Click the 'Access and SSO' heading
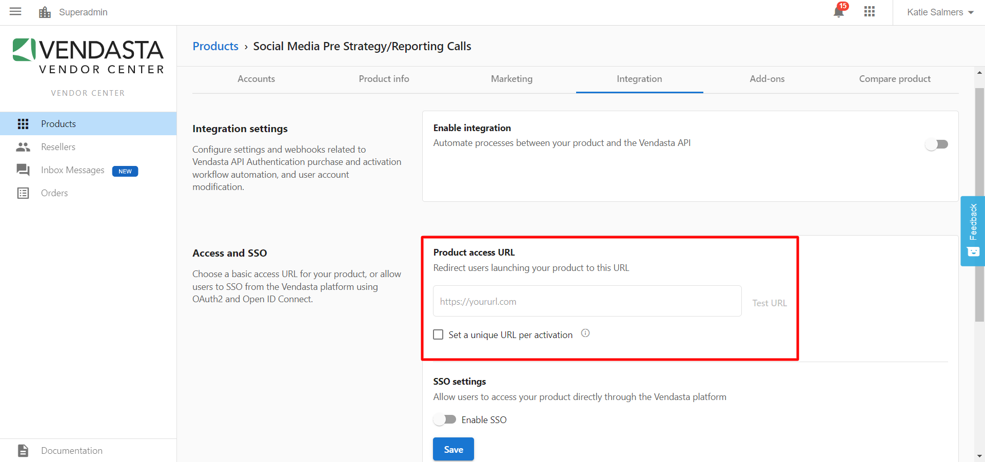This screenshot has width=985, height=462. point(230,253)
